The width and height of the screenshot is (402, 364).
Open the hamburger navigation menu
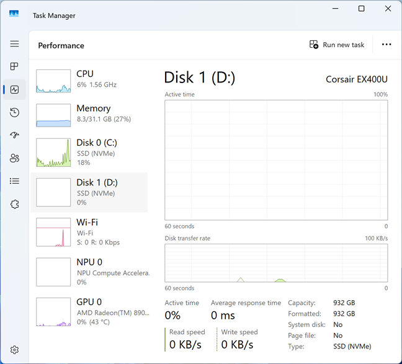tap(14, 44)
